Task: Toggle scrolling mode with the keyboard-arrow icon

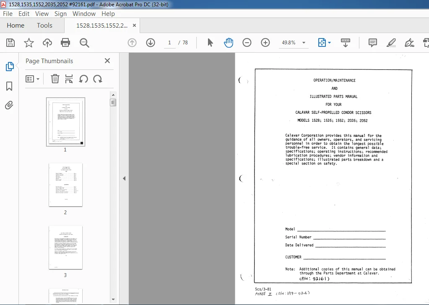Action: (345, 43)
